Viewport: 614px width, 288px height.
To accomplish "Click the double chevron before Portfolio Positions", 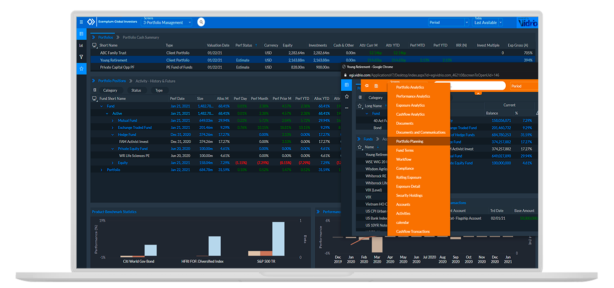I will (93, 81).
